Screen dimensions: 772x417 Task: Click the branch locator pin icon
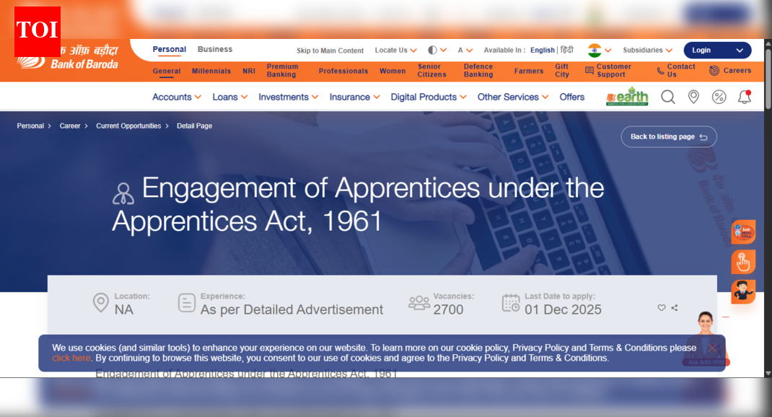click(693, 96)
